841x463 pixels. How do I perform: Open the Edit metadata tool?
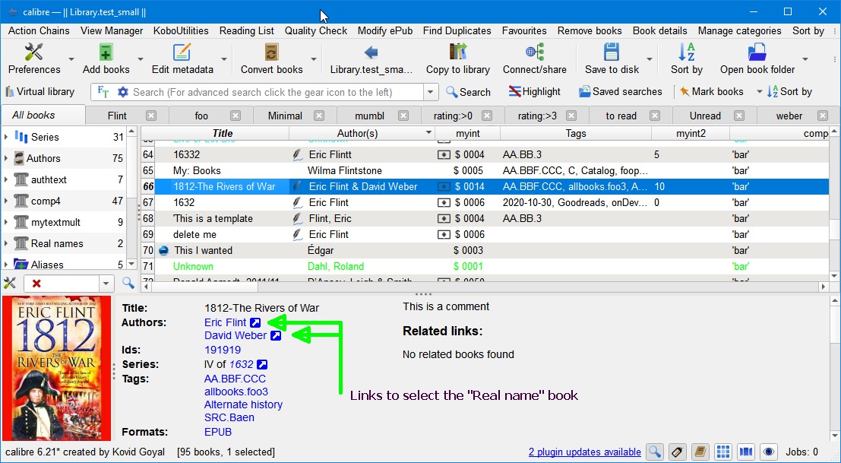[x=182, y=59]
